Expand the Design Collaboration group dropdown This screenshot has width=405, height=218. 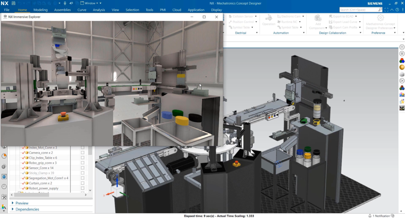pyautogui.click(x=361, y=33)
